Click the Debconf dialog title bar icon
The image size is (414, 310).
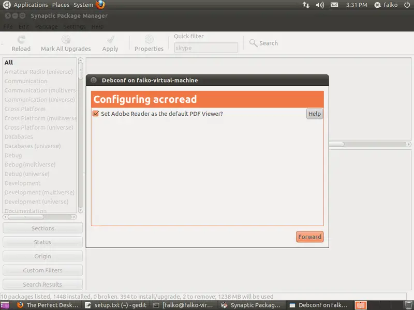click(94, 80)
